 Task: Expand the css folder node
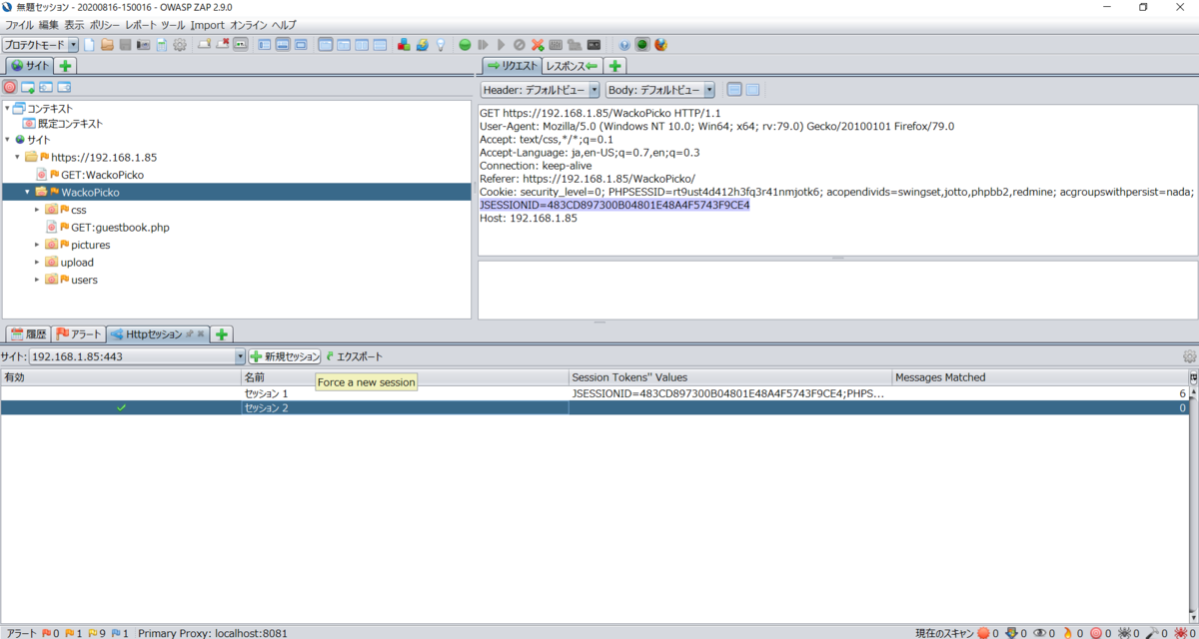point(38,210)
